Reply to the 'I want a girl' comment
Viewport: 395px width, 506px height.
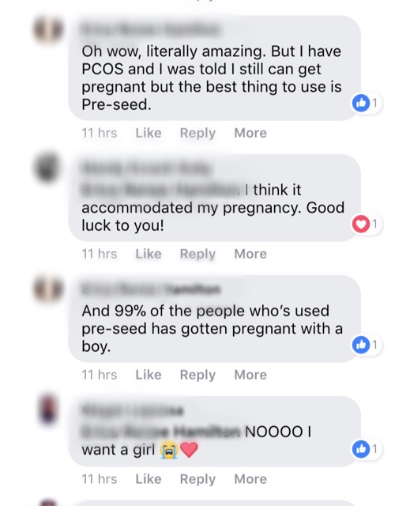[197, 479]
